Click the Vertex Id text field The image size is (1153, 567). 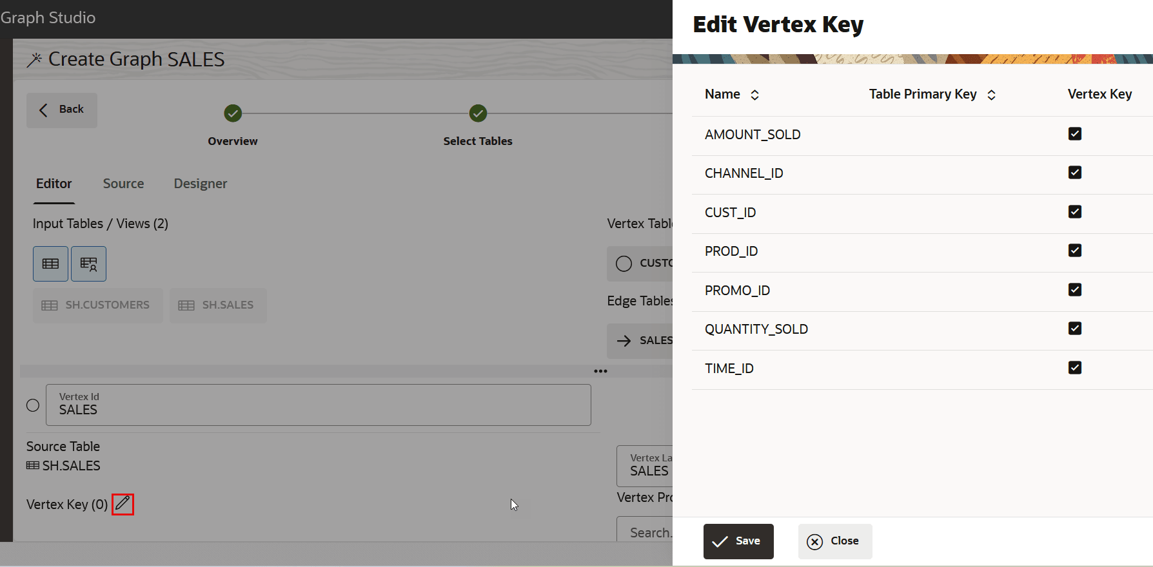coord(318,405)
